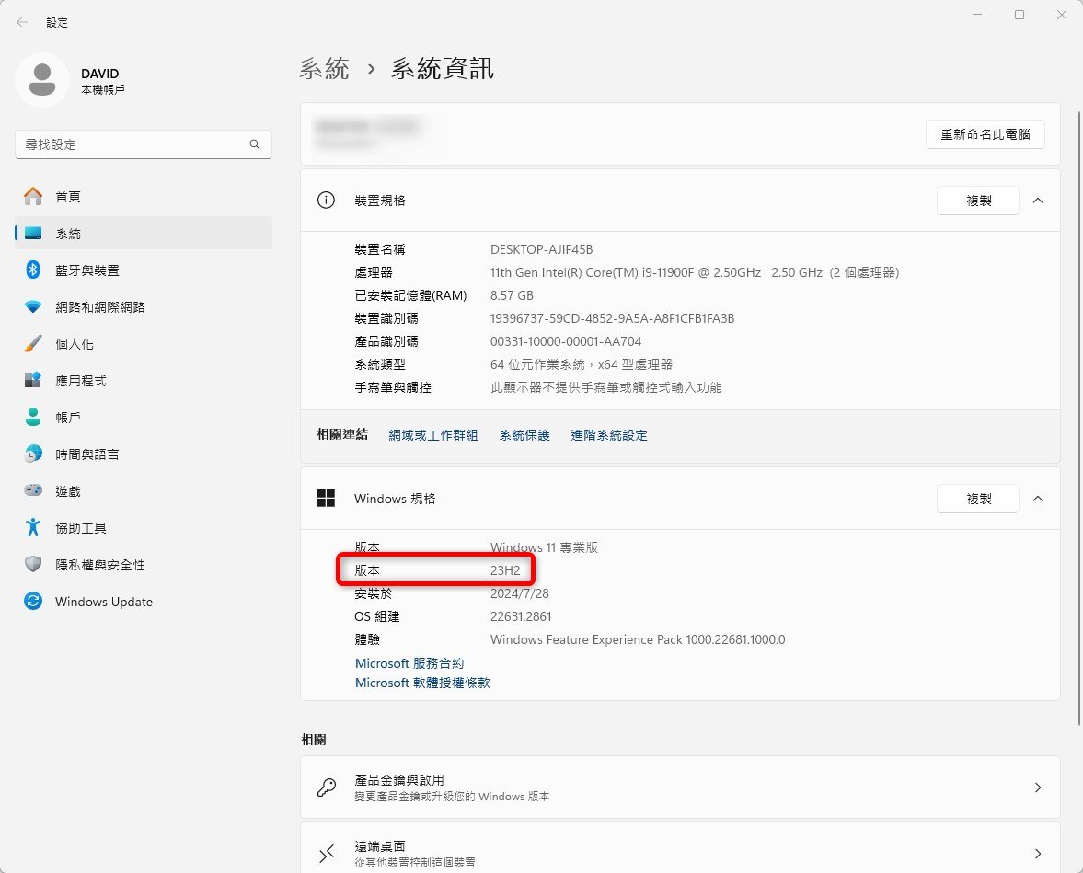
Task: Click the OS build value 22631.2861
Action: pos(521,616)
